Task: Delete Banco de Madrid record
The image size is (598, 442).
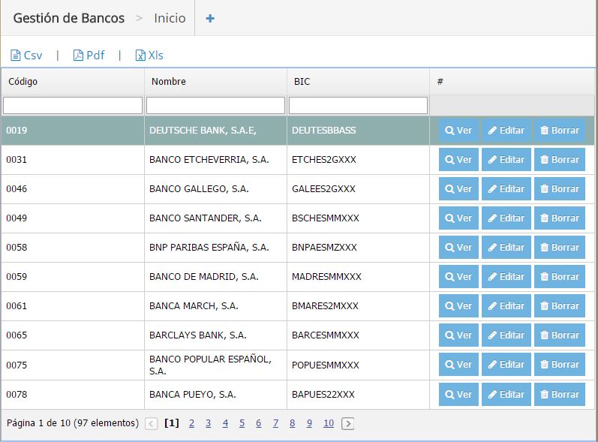Action: (560, 276)
